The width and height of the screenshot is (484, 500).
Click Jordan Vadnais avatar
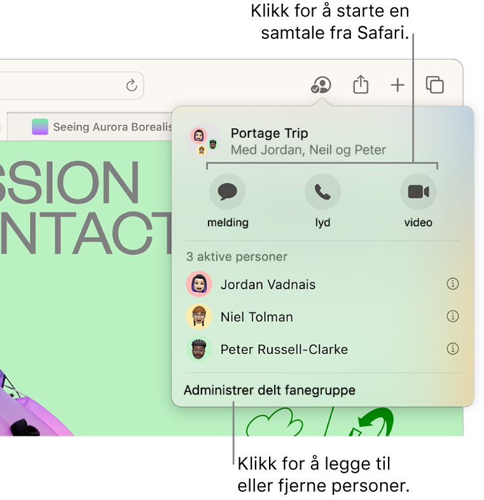[x=199, y=284]
